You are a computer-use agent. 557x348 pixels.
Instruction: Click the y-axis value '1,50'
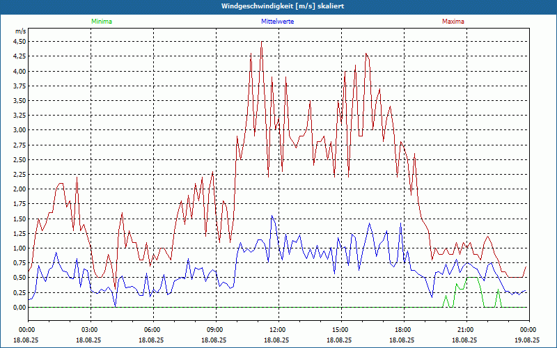click(x=19, y=219)
